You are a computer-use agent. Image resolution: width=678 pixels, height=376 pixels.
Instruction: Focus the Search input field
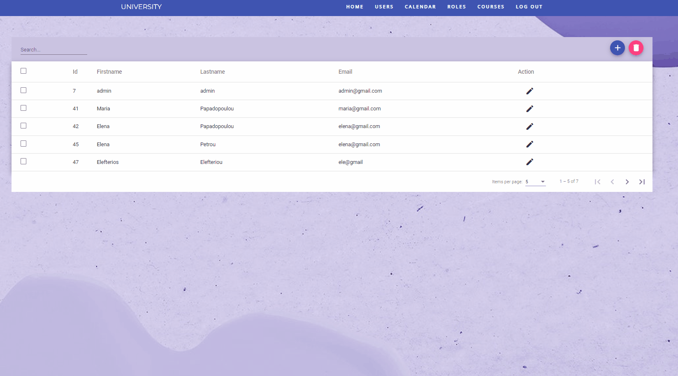[54, 50]
